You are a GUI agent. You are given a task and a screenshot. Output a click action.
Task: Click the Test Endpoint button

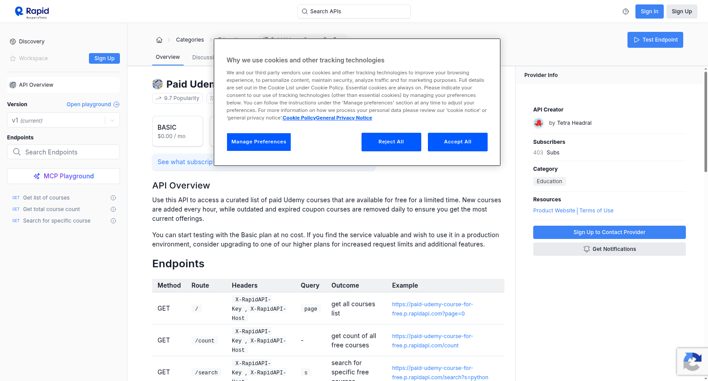(655, 40)
